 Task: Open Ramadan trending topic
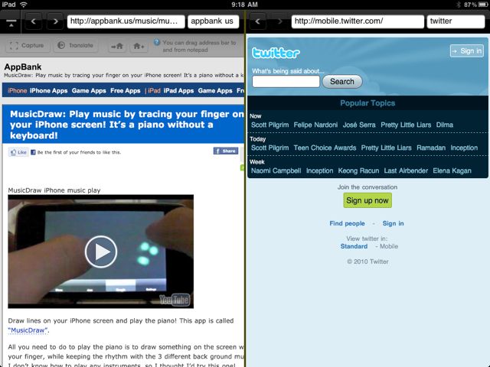[x=431, y=148]
